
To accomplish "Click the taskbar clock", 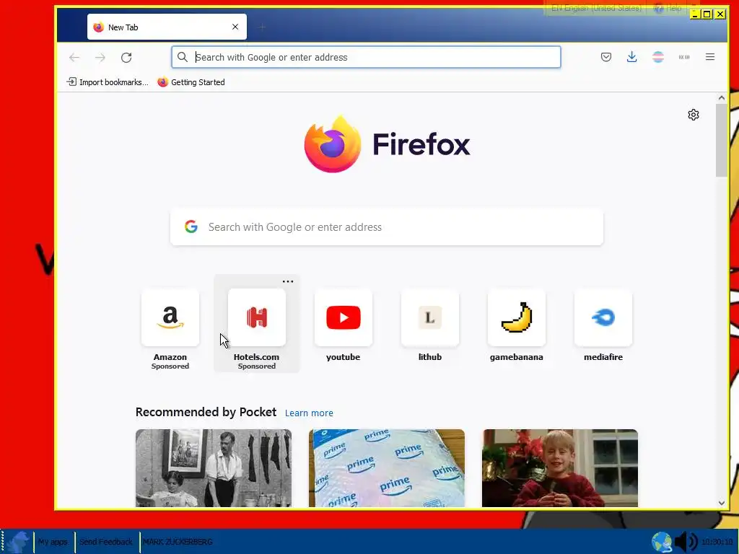I will pos(717,542).
